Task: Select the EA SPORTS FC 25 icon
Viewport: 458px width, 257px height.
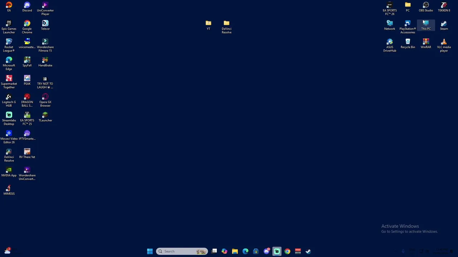Action: point(27,119)
